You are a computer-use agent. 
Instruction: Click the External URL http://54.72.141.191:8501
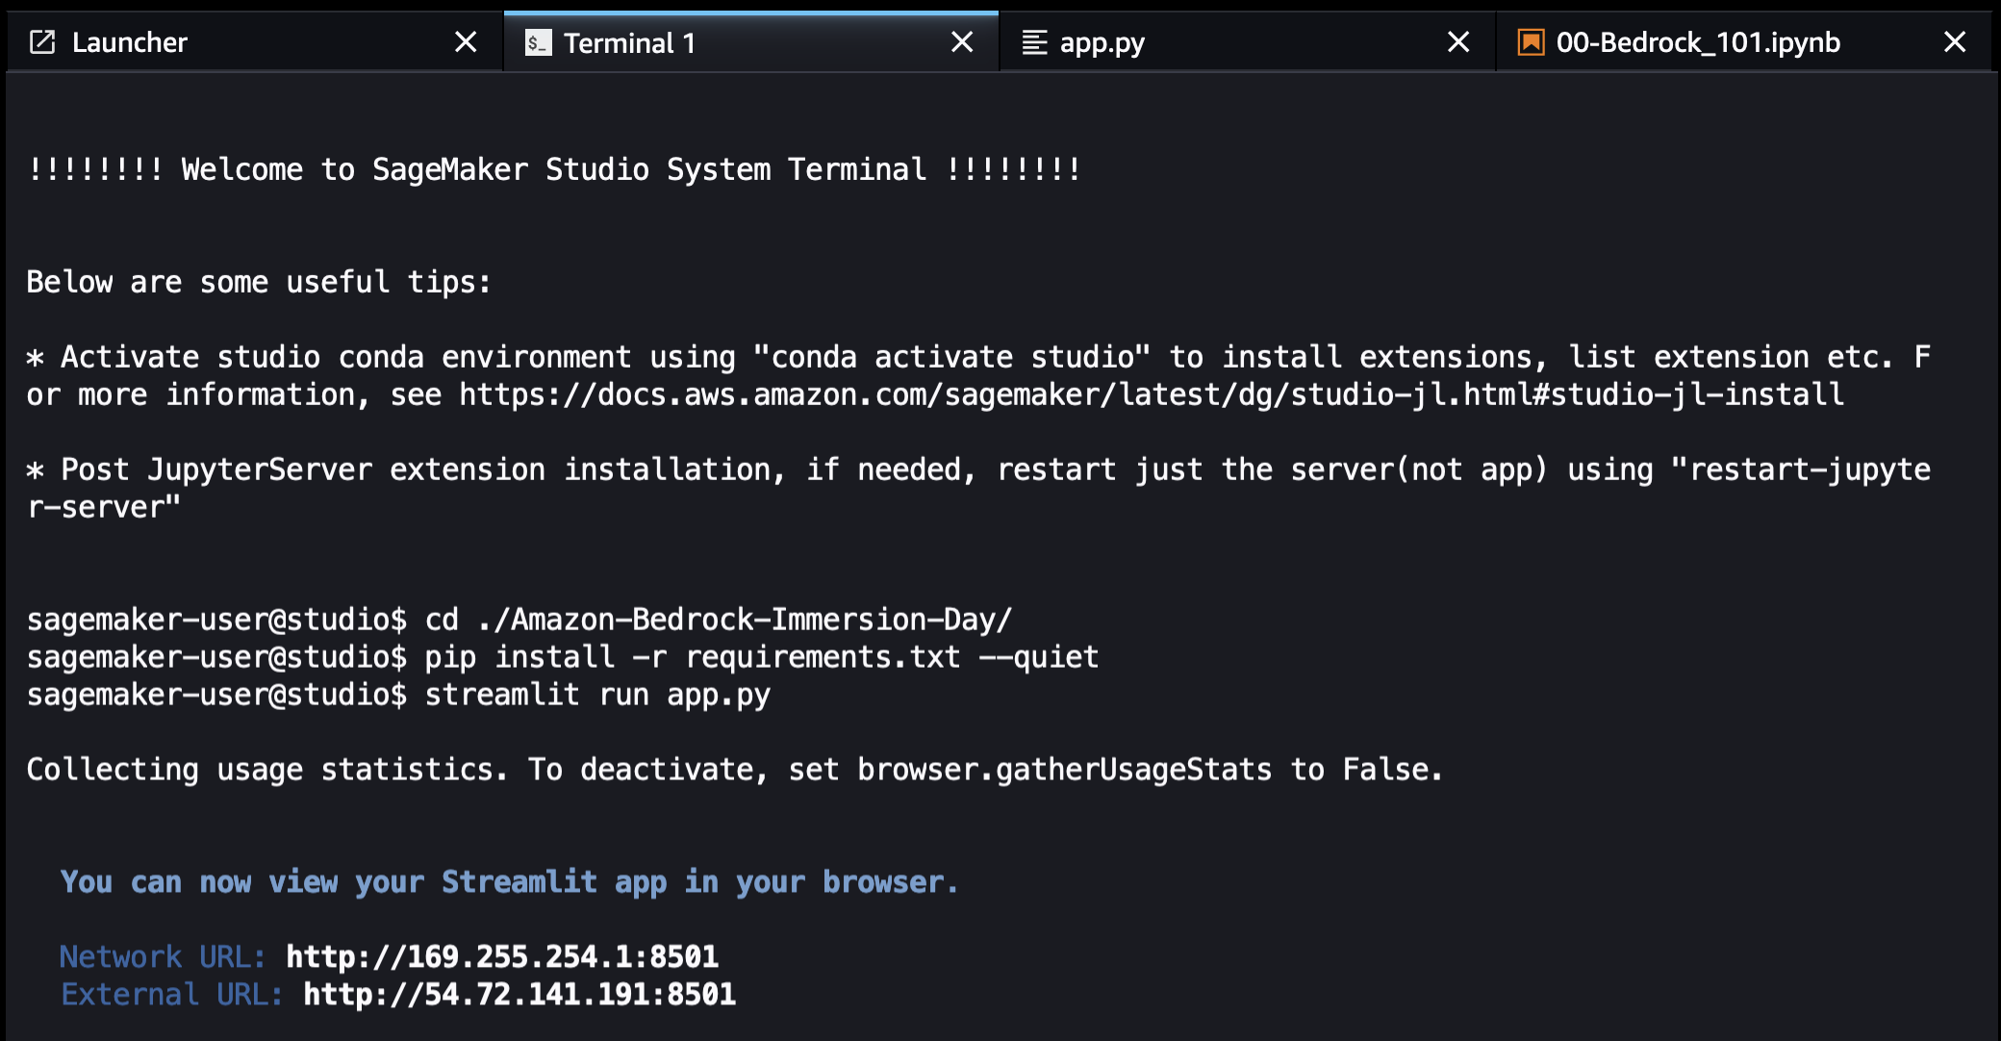[x=519, y=994]
